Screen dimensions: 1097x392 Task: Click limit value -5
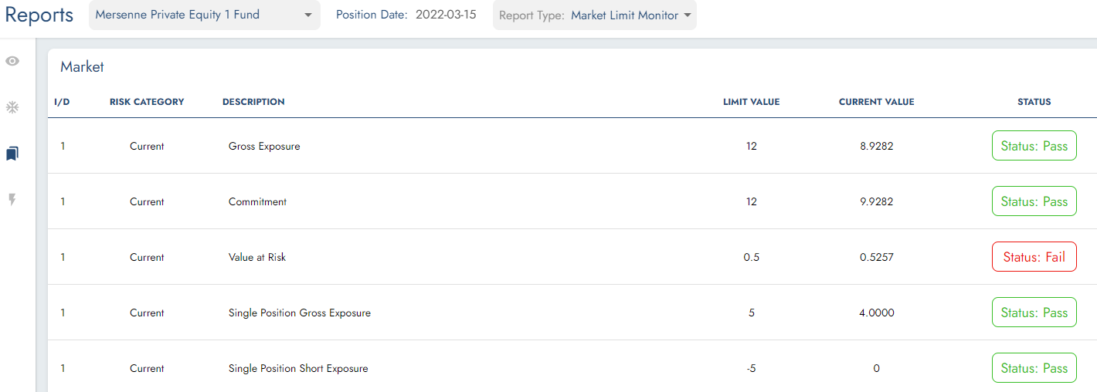pos(752,368)
